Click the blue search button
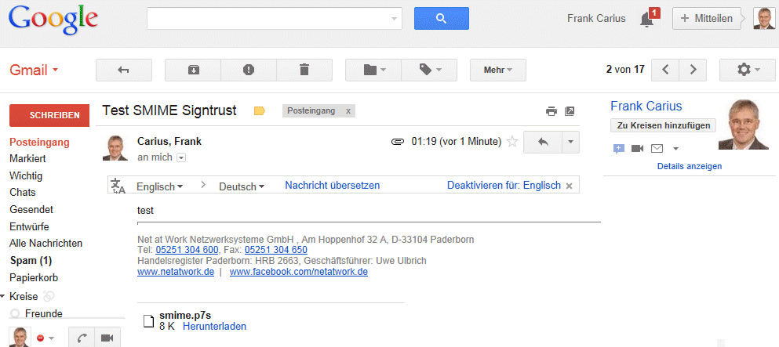The width and height of the screenshot is (779, 347). click(x=441, y=18)
